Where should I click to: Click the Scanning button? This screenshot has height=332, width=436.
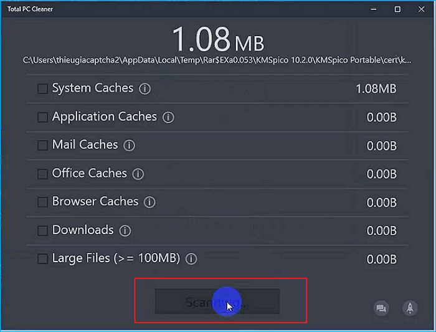point(217,301)
